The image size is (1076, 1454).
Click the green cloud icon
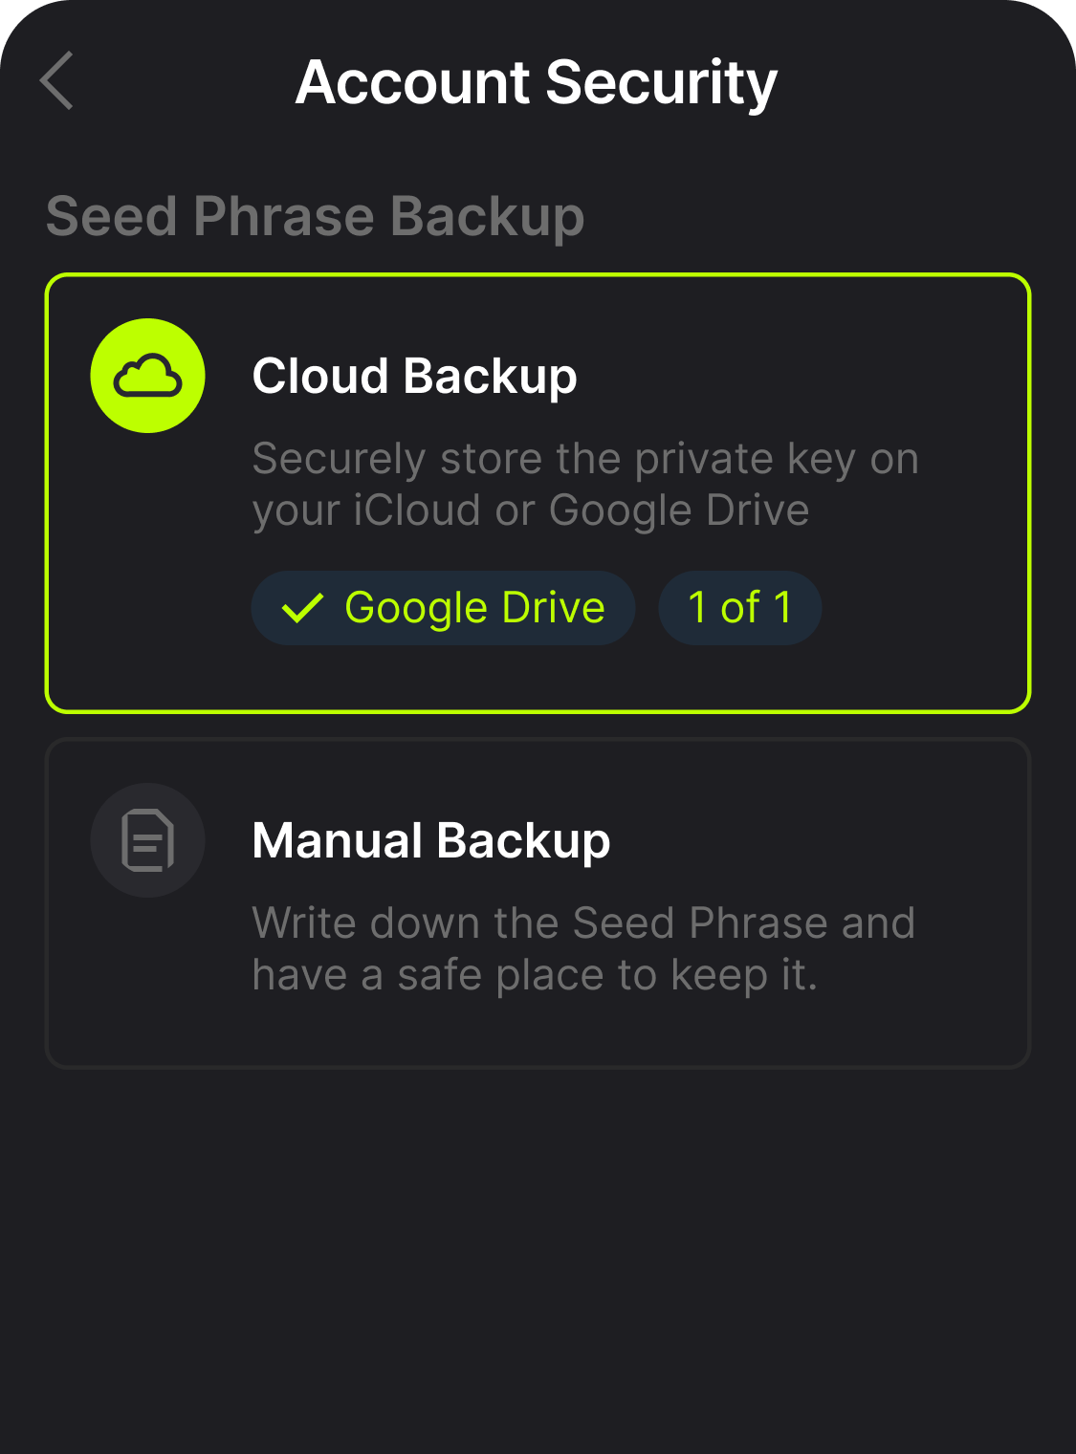click(x=147, y=376)
